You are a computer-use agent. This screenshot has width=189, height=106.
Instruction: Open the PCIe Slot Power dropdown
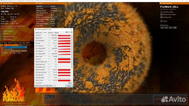click(49, 75)
